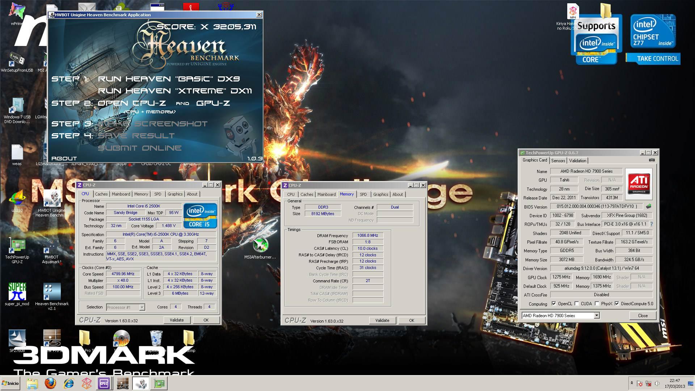Click the Core Speed 4799.96 MHz field
This screenshot has width=695, height=391.
tap(123, 274)
